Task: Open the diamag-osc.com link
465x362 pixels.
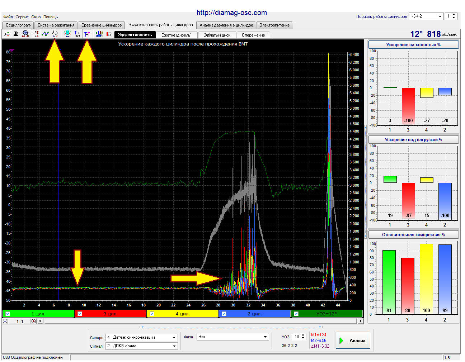Action: pyautogui.click(x=232, y=13)
